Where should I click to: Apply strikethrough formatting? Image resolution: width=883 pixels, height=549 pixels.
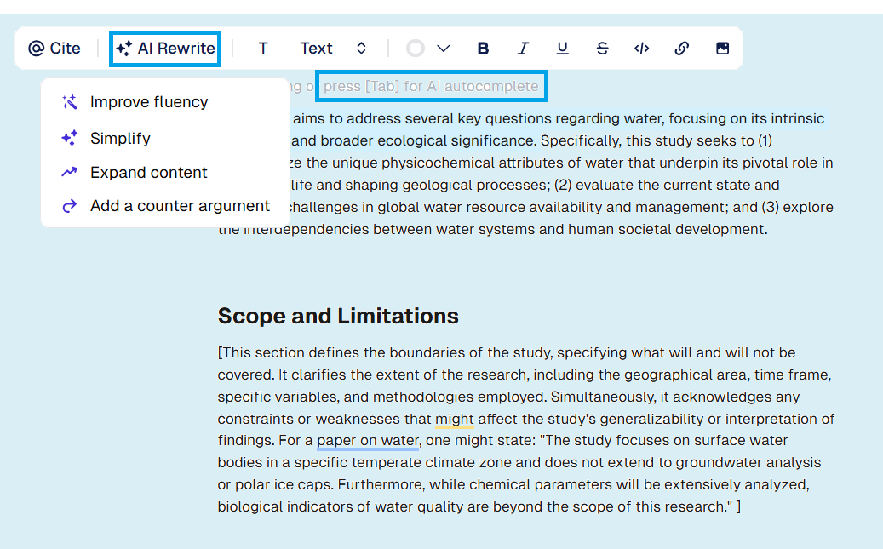pyautogui.click(x=602, y=49)
